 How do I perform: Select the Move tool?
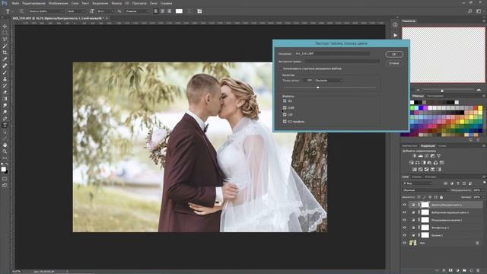coord(5,26)
